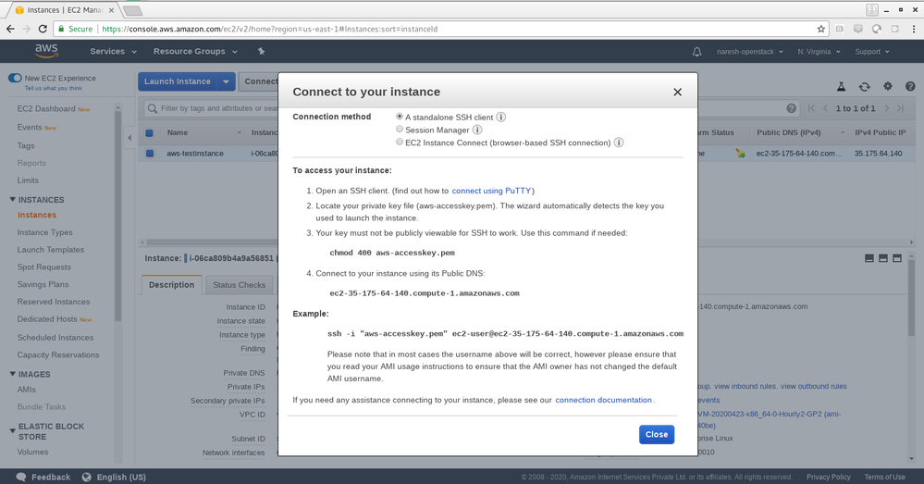Click the experiments flask icon
The height and width of the screenshot is (484, 924).
point(842,86)
